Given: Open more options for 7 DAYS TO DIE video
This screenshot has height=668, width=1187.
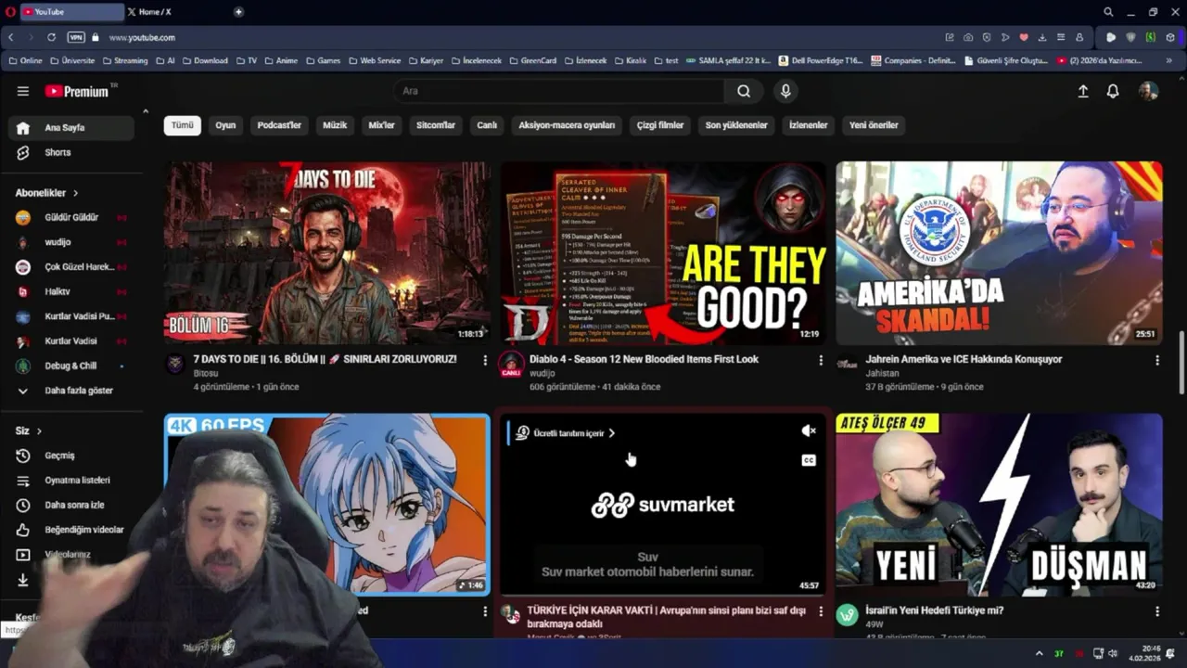Looking at the screenshot, I should tap(485, 360).
